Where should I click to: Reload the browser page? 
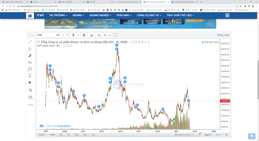pos(10,6)
